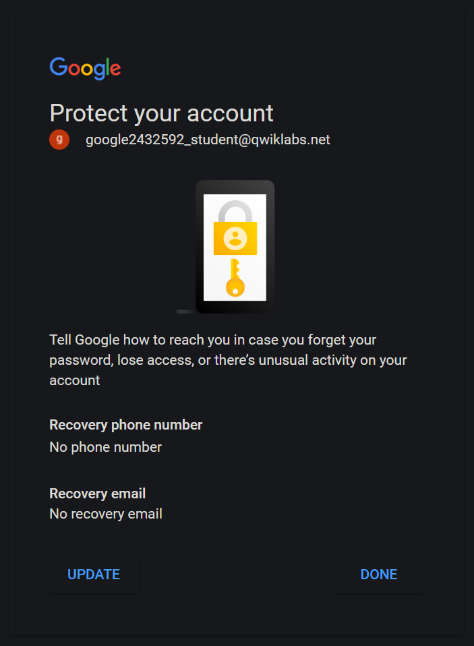Click the person silhouette inside the padlock
474x646 pixels.
coord(235,238)
